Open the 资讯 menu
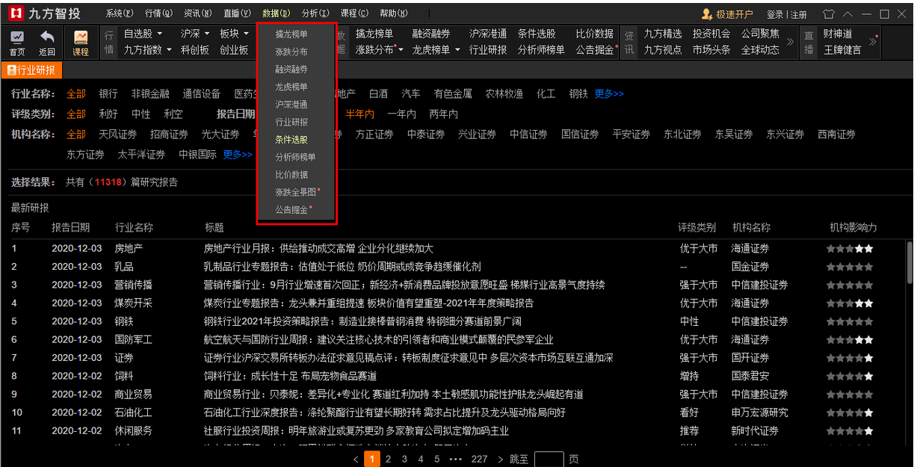 (197, 13)
